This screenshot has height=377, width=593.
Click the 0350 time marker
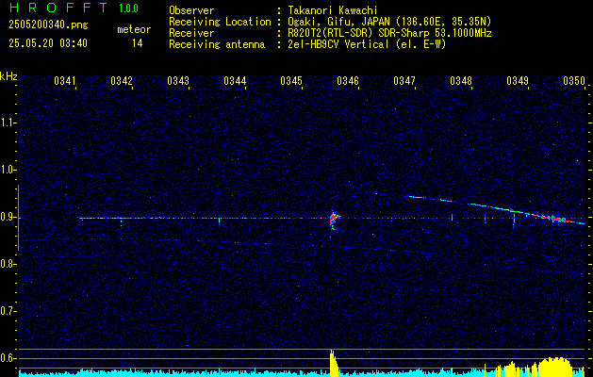pyautogui.click(x=574, y=81)
